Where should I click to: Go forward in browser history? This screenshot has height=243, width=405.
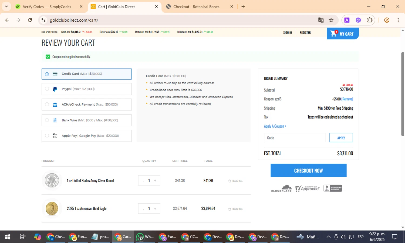point(18,20)
